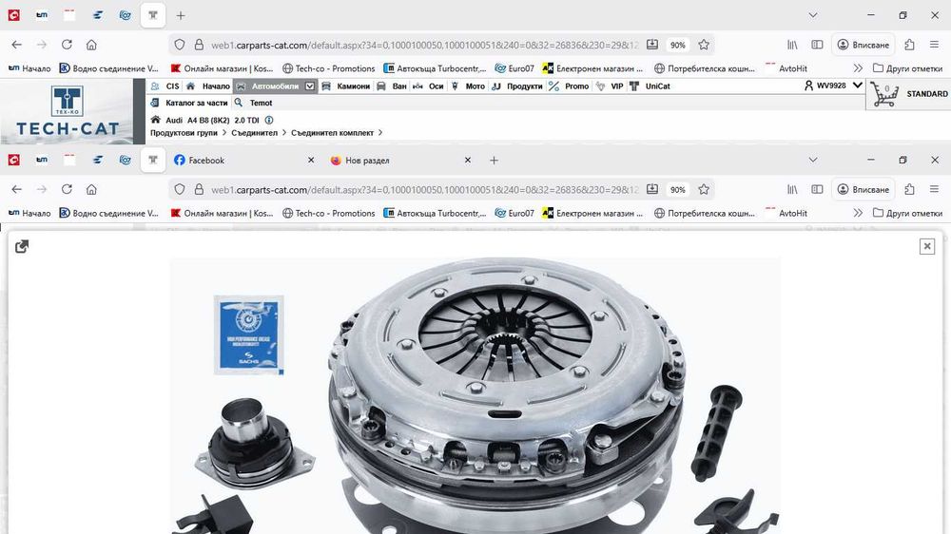
Task: Open new tab in upper browser window
Action: [x=181, y=16]
